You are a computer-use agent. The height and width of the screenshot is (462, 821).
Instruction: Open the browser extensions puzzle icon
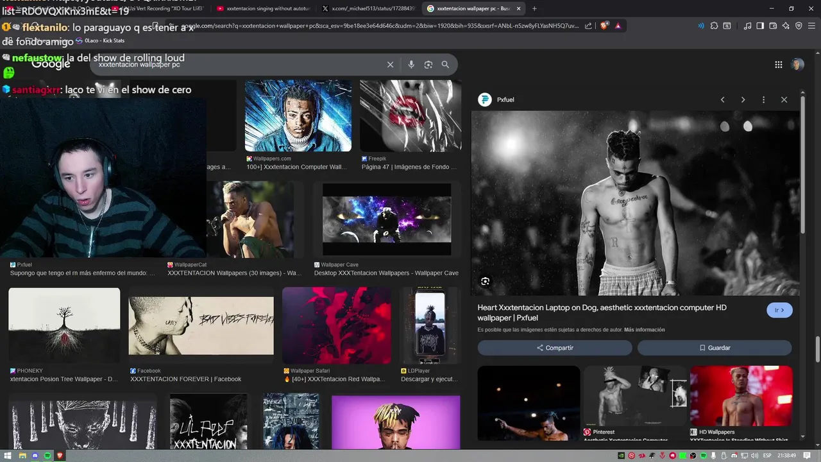714,26
